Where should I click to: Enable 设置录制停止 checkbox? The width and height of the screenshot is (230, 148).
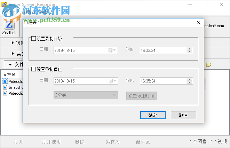pos(33,69)
